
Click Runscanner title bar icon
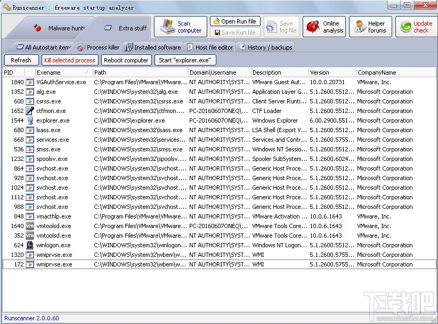[x=7, y=6]
